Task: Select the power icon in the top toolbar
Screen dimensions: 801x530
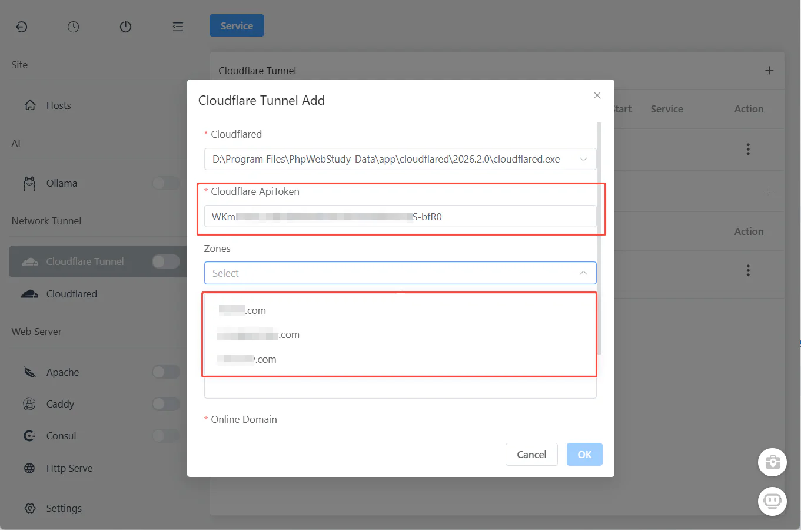Action: [125, 26]
